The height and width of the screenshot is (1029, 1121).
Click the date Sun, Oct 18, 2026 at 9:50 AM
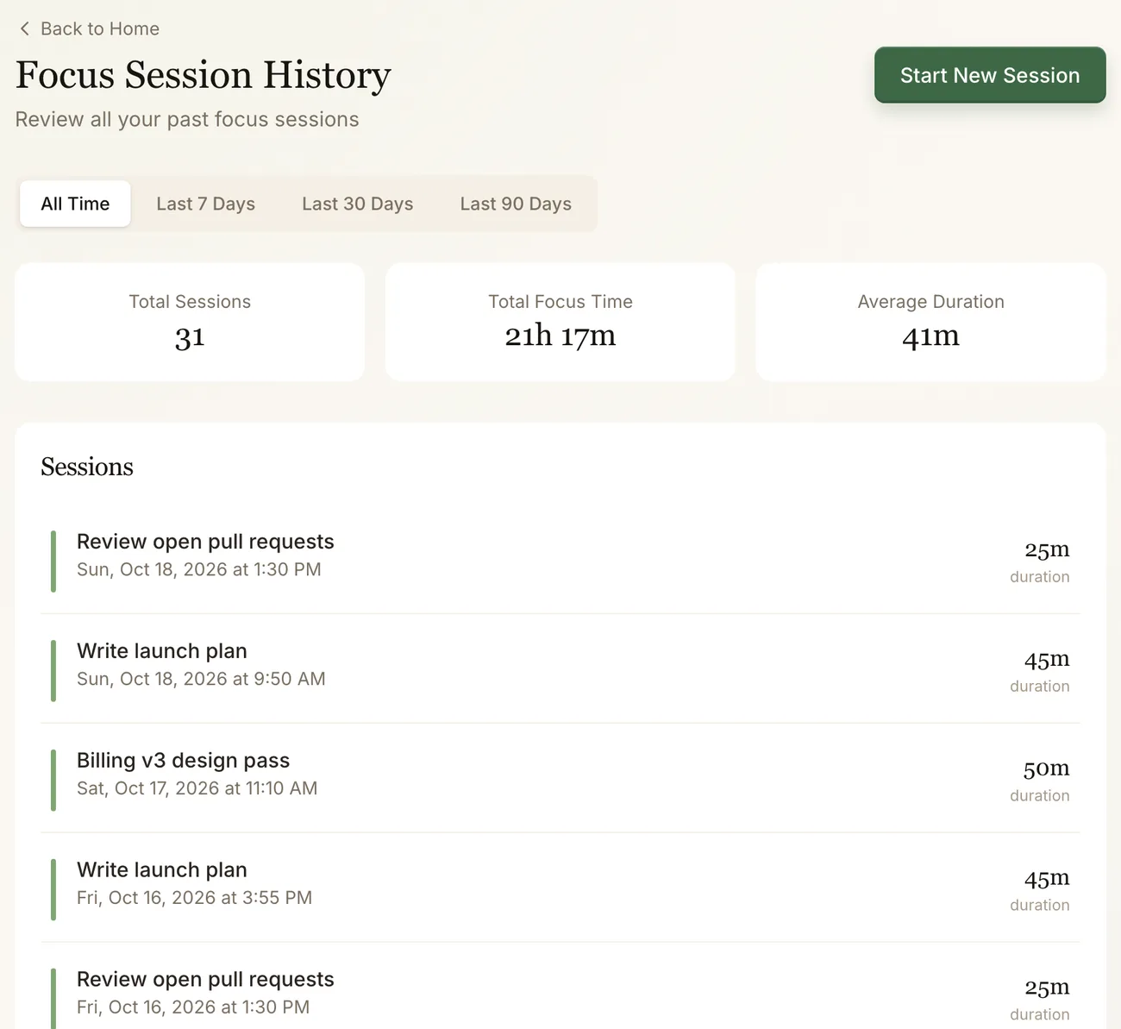pyautogui.click(x=201, y=679)
